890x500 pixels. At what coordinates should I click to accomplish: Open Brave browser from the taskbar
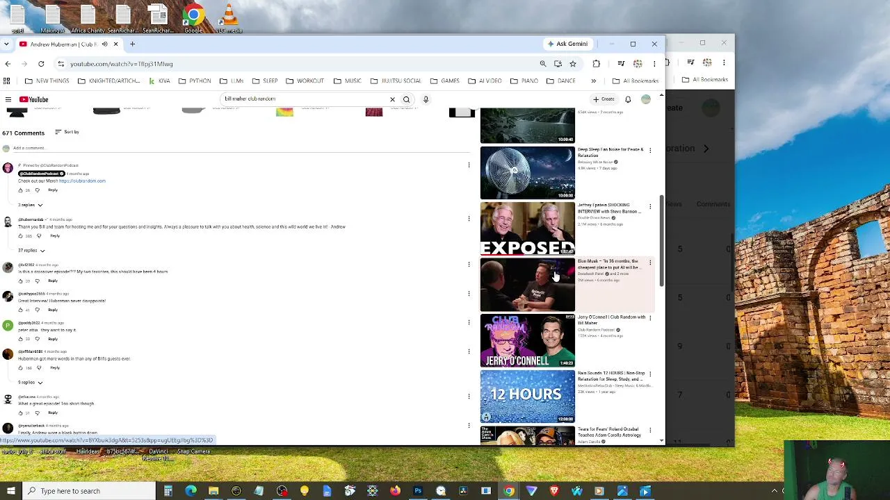(x=554, y=491)
